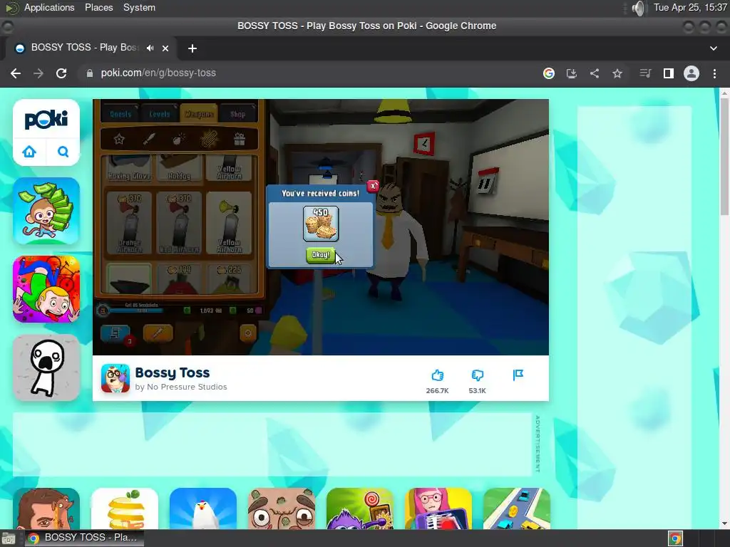Open the white chicken game thumbnail

coord(203,509)
